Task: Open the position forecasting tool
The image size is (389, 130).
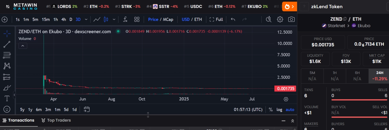Action: (x=7, y=77)
